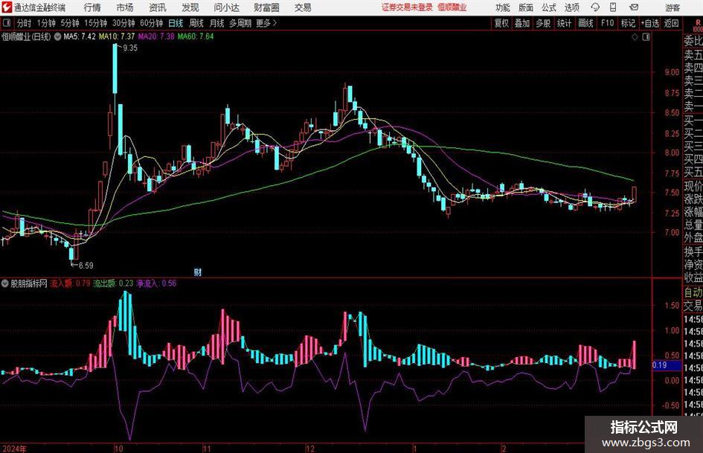Expand the 股朋指标网 indicator dropdown arrow

point(5,283)
